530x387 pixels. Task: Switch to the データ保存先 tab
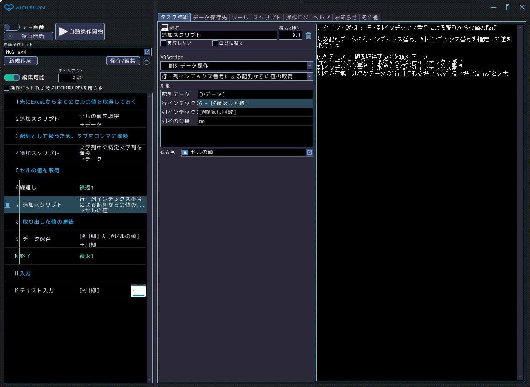click(x=210, y=18)
